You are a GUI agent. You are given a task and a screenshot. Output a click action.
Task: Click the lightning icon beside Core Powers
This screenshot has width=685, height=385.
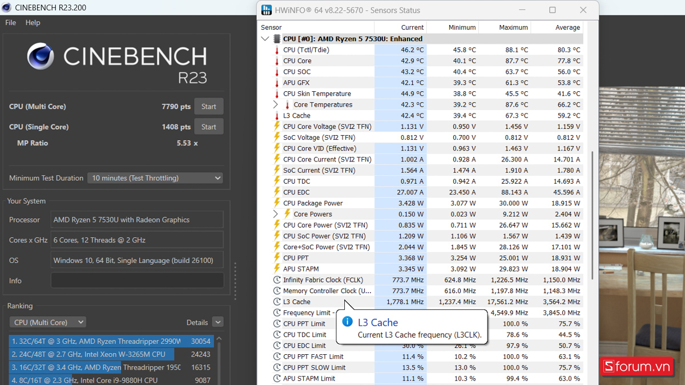[x=287, y=214]
